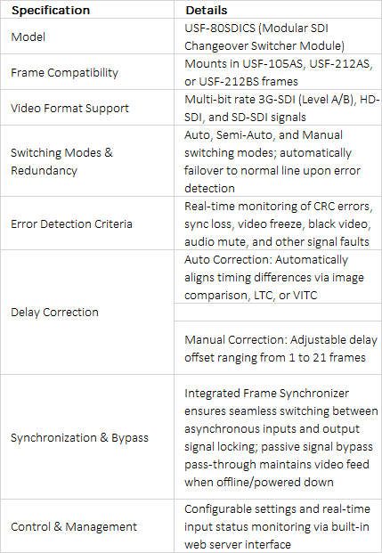Click the USF-80SDICS model description cell
The image size is (382, 553).
[278, 37]
